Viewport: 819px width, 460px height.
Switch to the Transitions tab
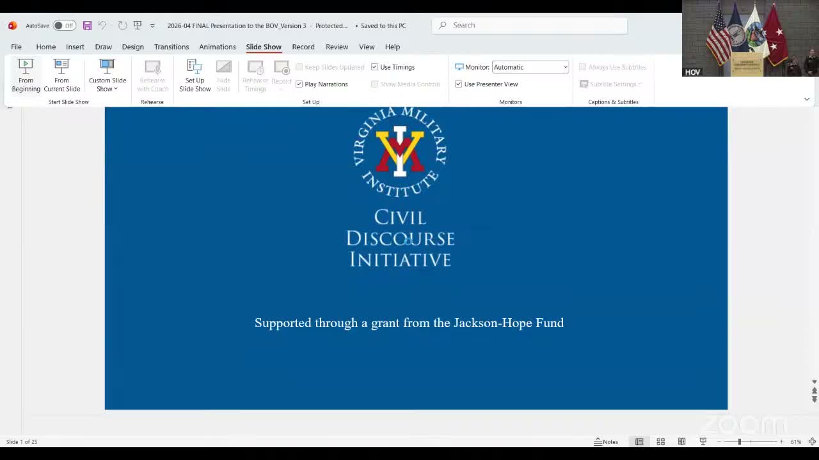171,47
